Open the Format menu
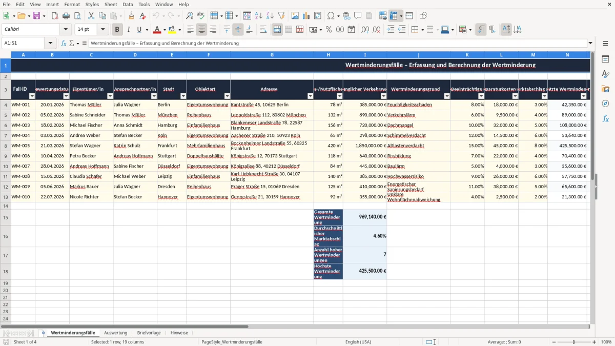This screenshot has height=346, width=615. [72, 4]
